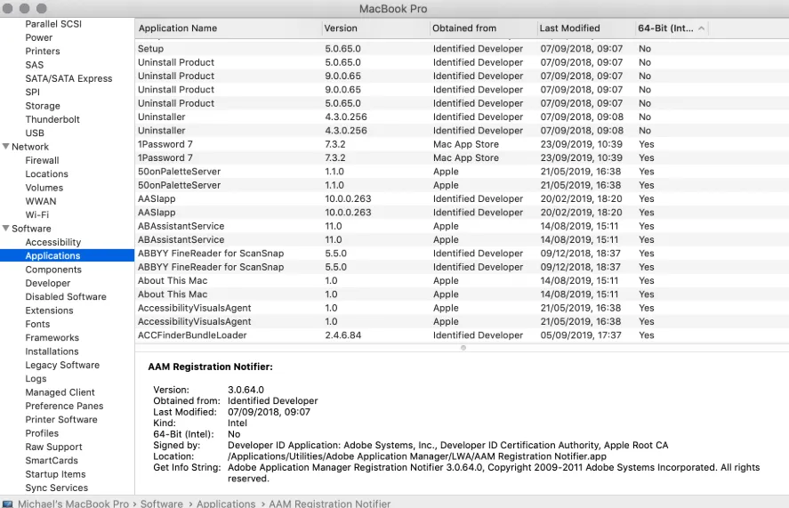The width and height of the screenshot is (789, 508).
Task: Open Firewall under Network
Action: (42, 160)
